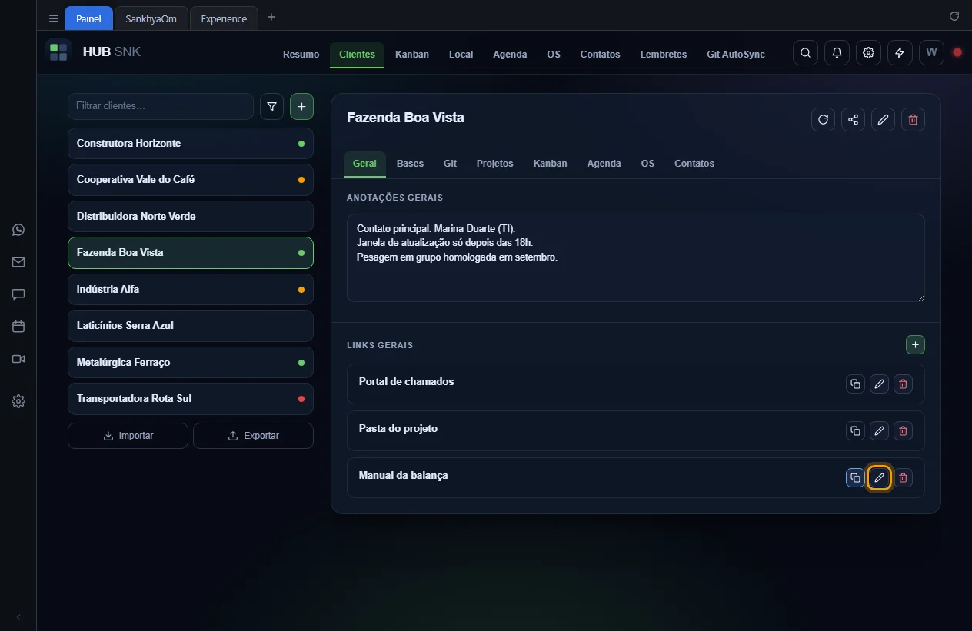This screenshot has height=631, width=972.
Task: Open the mail icon in sidebar
Action: 18,262
